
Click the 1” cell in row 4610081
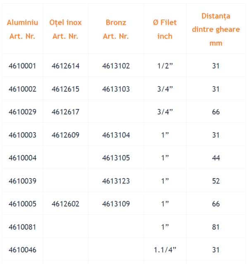[165, 227]
